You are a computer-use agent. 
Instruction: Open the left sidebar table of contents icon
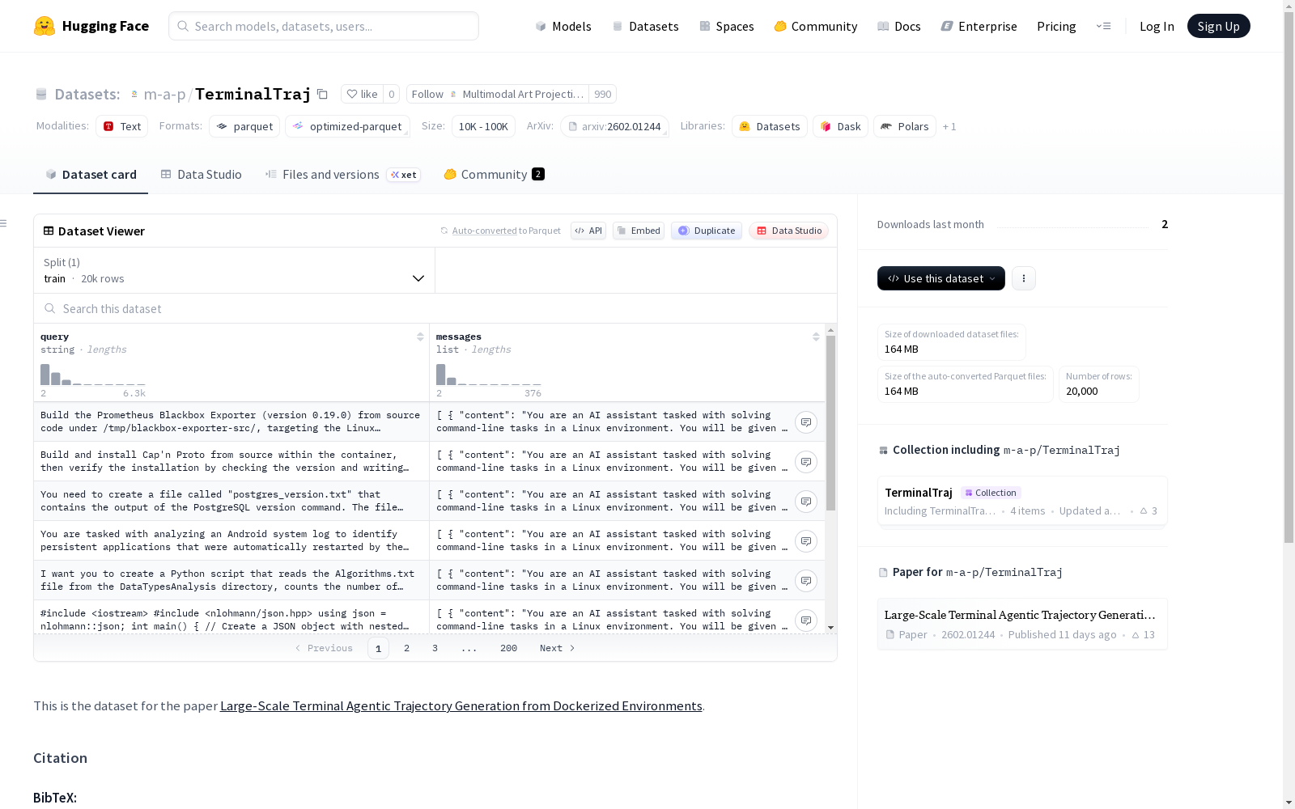pos(4,223)
